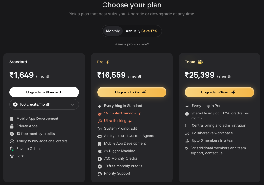Click the Save 17% label
264x185 pixels.
(150, 31)
